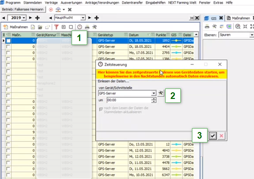Click the red filter funnel icon
The height and width of the screenshot is (179, 254).
point(56,27)
